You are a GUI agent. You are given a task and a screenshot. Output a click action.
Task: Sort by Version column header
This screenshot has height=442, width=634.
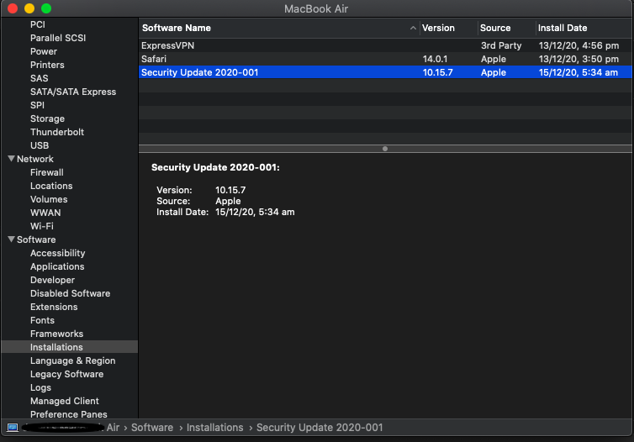click(449, 28)
